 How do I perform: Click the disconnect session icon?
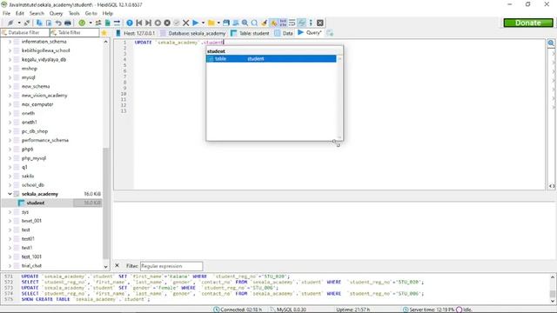click(27, 23)
